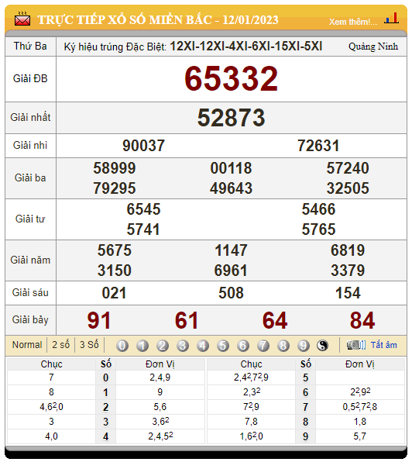The width and height of the screenshot is (412, 462).
Task: Select the number 5 ball filter
Action: pyautogui.click(x=223, y=345)
